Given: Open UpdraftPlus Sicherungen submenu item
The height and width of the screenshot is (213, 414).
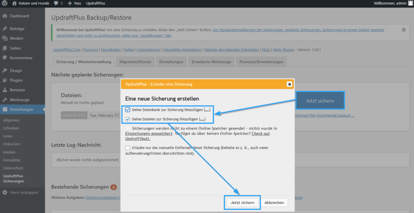Looking at the screenshot, I should pyautogui.click(x=13, y=179).
